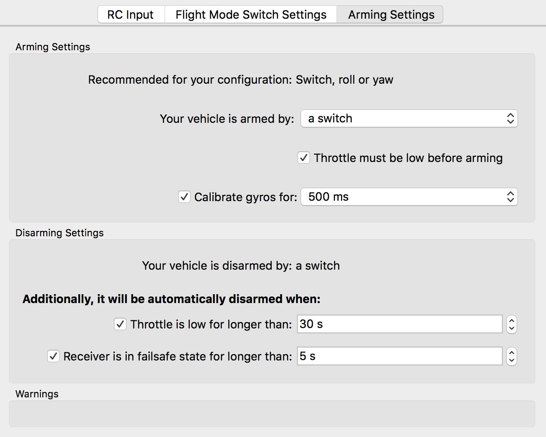The image size is (546, 437).
Task: Uncheck 'Calibrate gyros for'
Action: [x=184, y=197]
